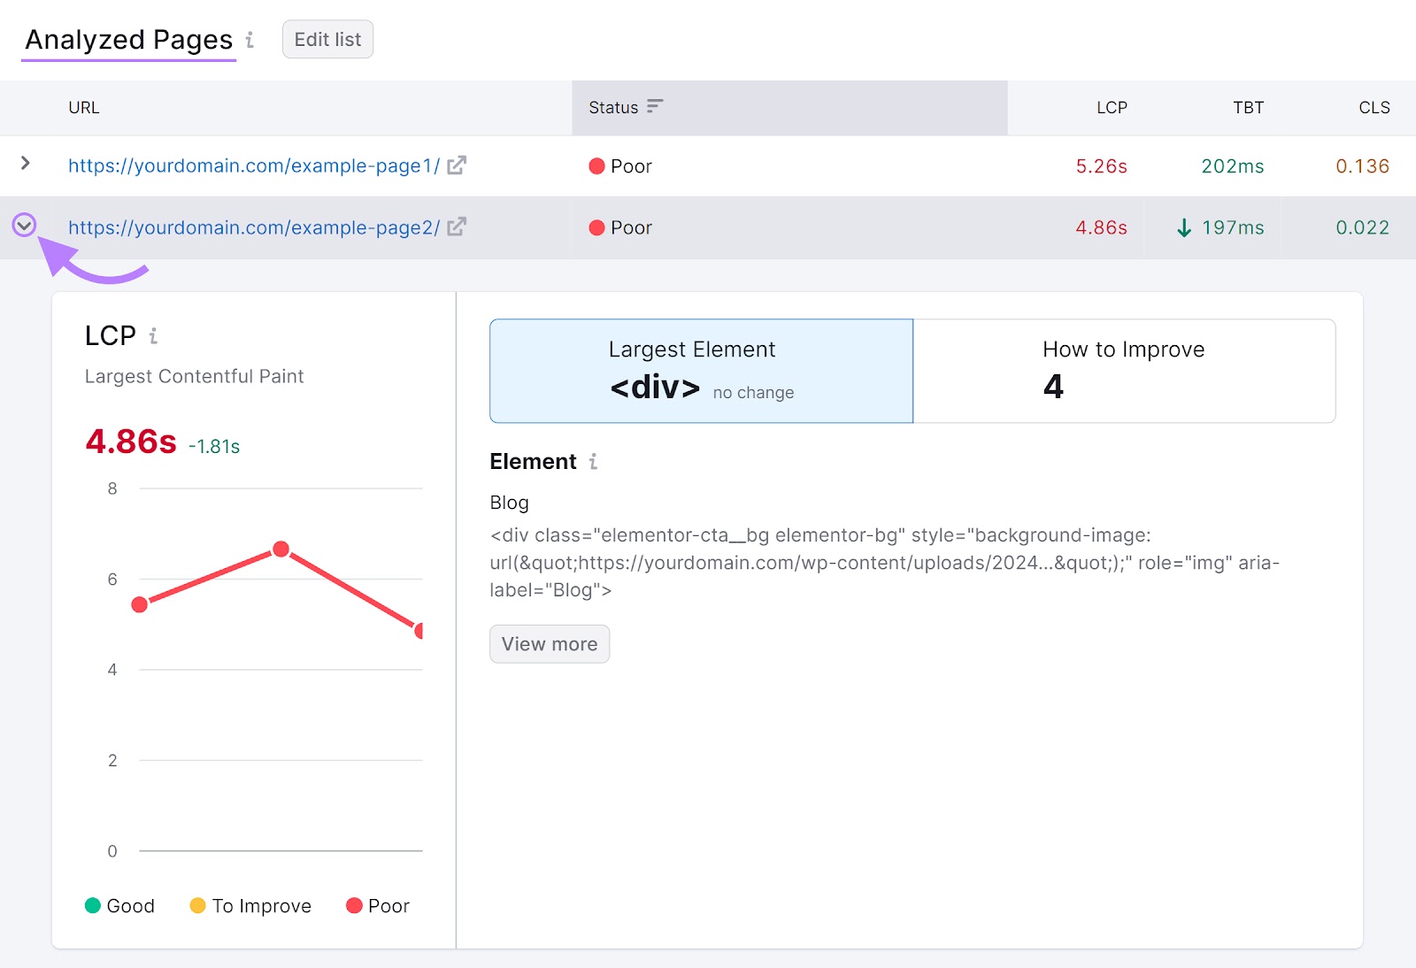Screen dimensions: 1416x968
Task: Click the 0.022 CLS value
Action: click(1362, 228)
